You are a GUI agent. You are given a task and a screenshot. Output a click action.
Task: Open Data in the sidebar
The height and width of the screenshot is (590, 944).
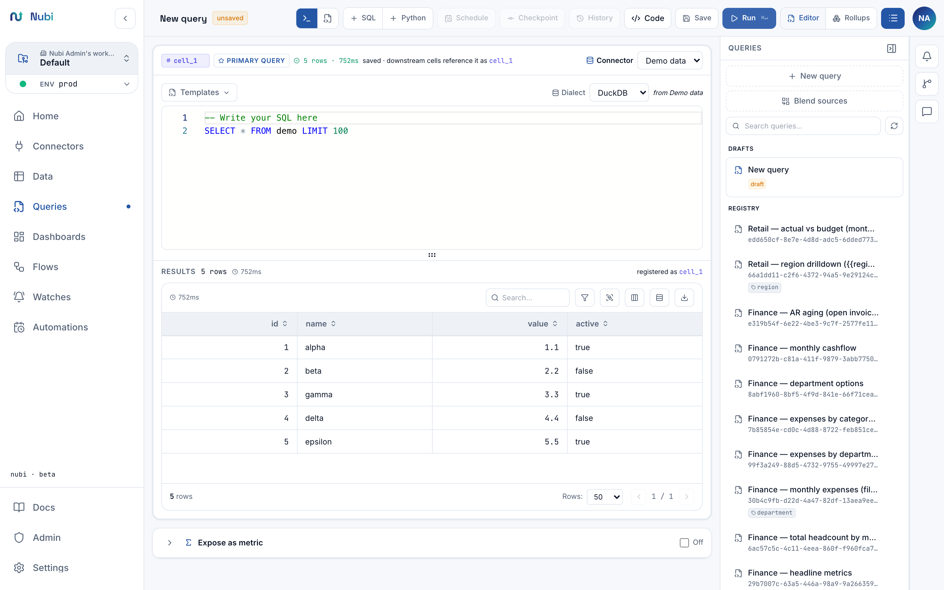coord(72,176)
